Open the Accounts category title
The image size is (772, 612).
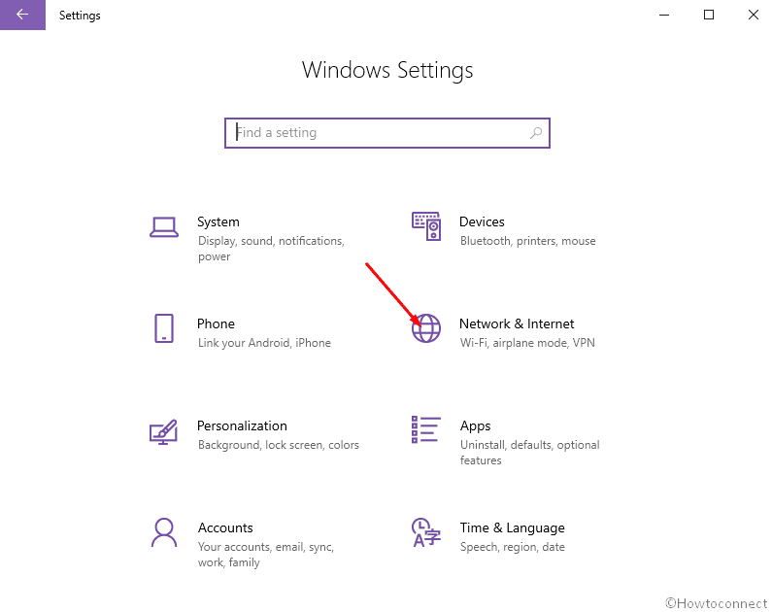[225, 527]
